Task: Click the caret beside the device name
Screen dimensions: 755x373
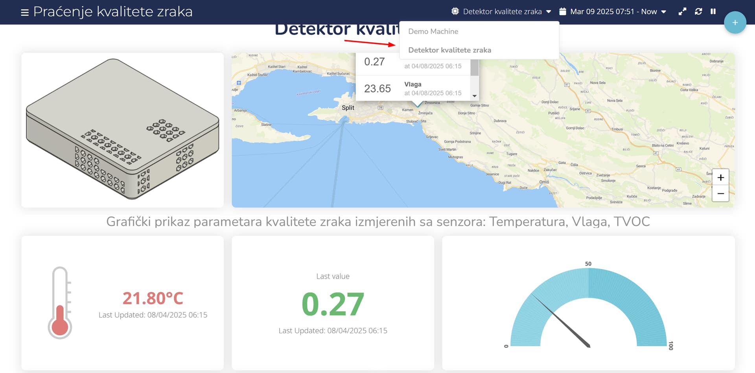Action: pos(549,12)
